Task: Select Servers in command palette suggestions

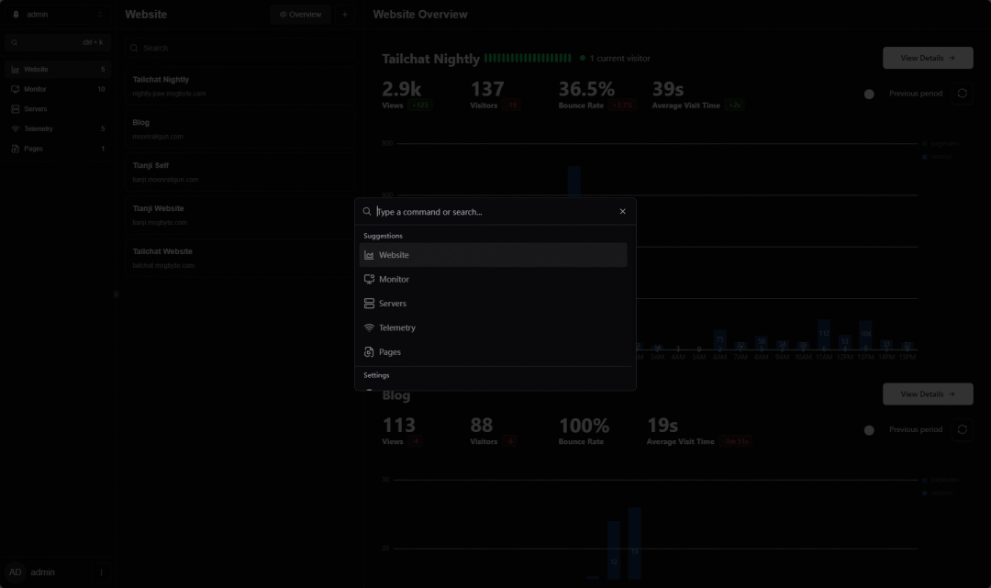Action: (x=493, y=304)
